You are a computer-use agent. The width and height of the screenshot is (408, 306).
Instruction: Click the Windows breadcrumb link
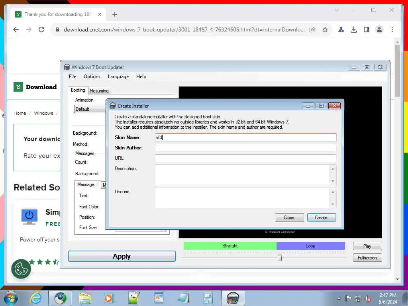point(43,113)
